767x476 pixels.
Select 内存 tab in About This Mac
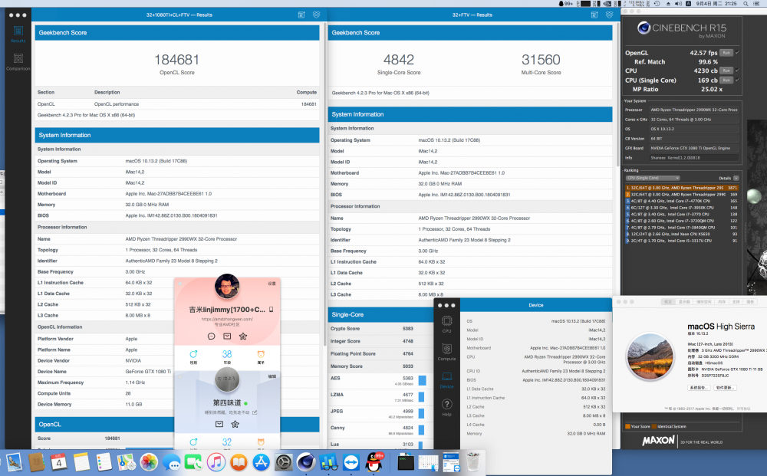pos(722,302)
